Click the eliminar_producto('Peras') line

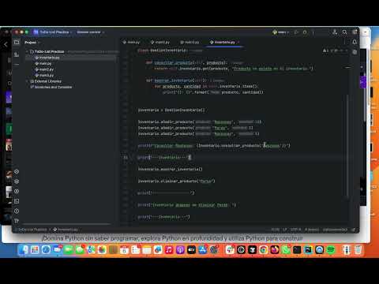[177, 181]
